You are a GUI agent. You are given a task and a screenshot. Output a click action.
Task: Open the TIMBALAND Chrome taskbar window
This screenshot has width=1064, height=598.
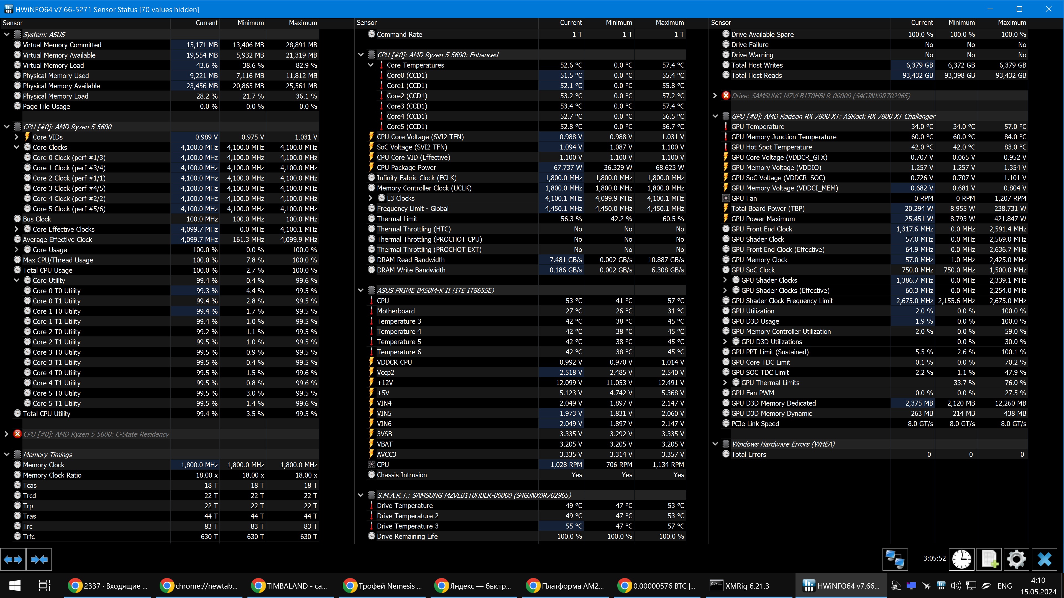(x=290, y=586)
